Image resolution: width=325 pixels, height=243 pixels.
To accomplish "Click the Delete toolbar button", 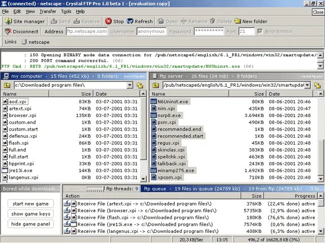I will (221, 21).
